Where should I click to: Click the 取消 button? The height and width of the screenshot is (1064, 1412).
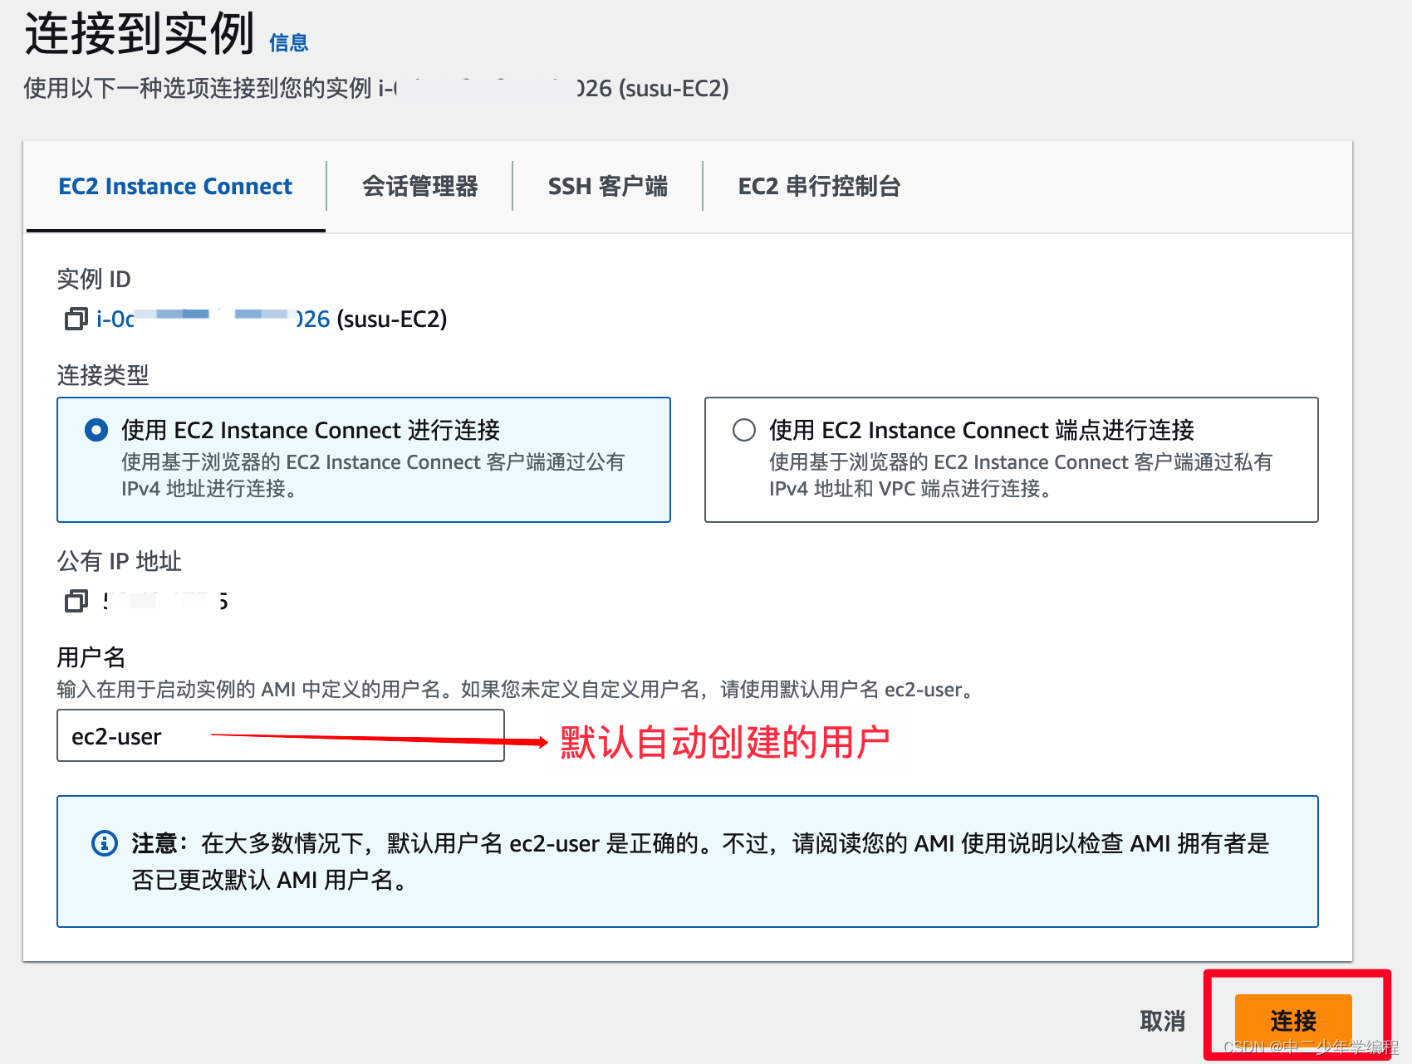click(x=1162, y=1021)
